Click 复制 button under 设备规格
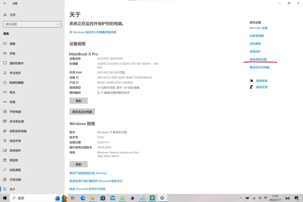Image resolution: width=303 pixels, height=202 pixels. tap(79, 101)
